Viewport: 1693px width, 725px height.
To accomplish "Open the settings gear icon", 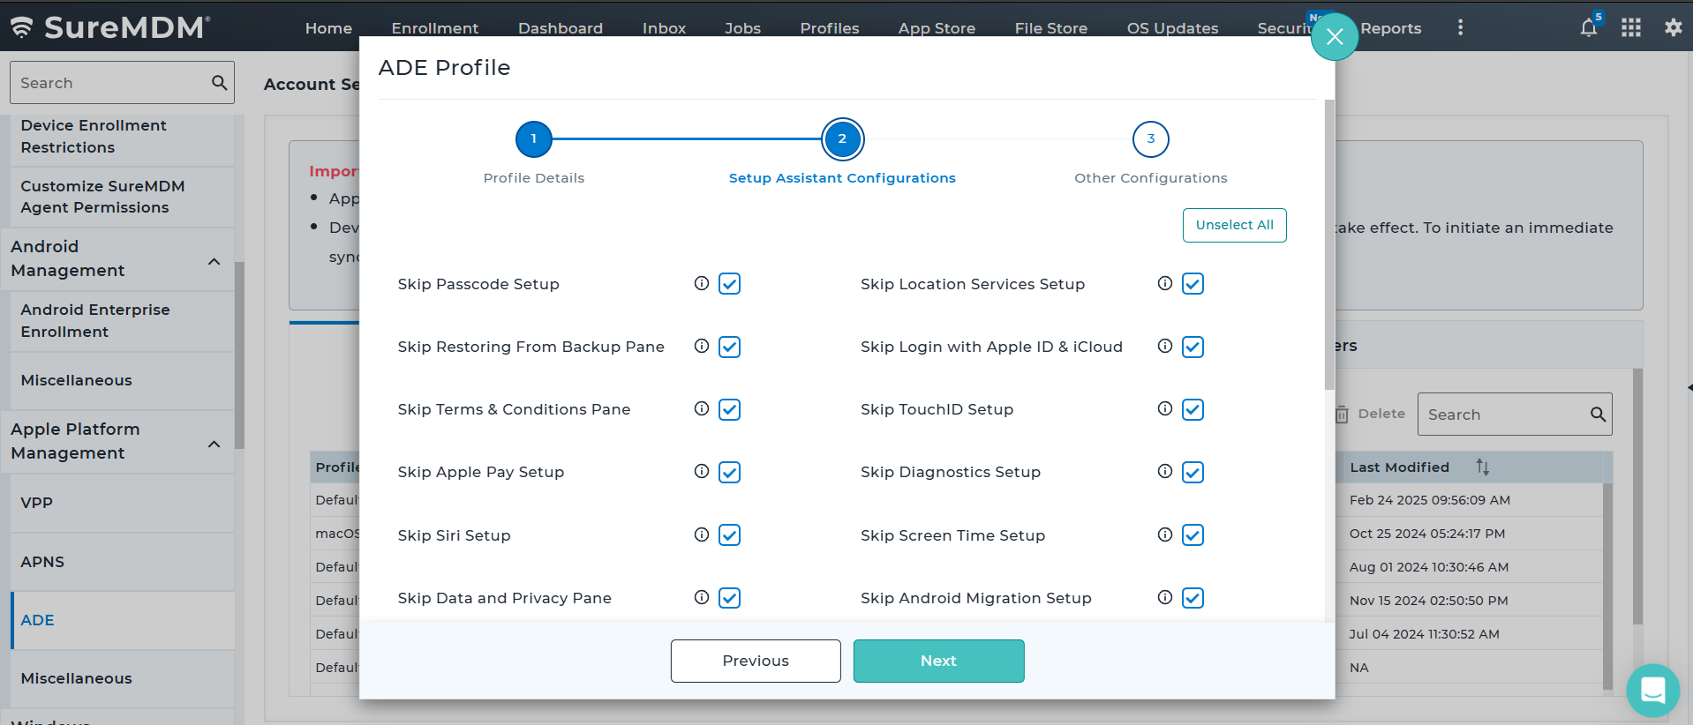I will [1673, 27].
